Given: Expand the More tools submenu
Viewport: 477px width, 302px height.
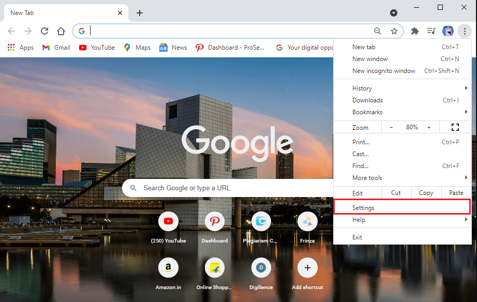Looking at the screenshot, I should click(368, 177).
